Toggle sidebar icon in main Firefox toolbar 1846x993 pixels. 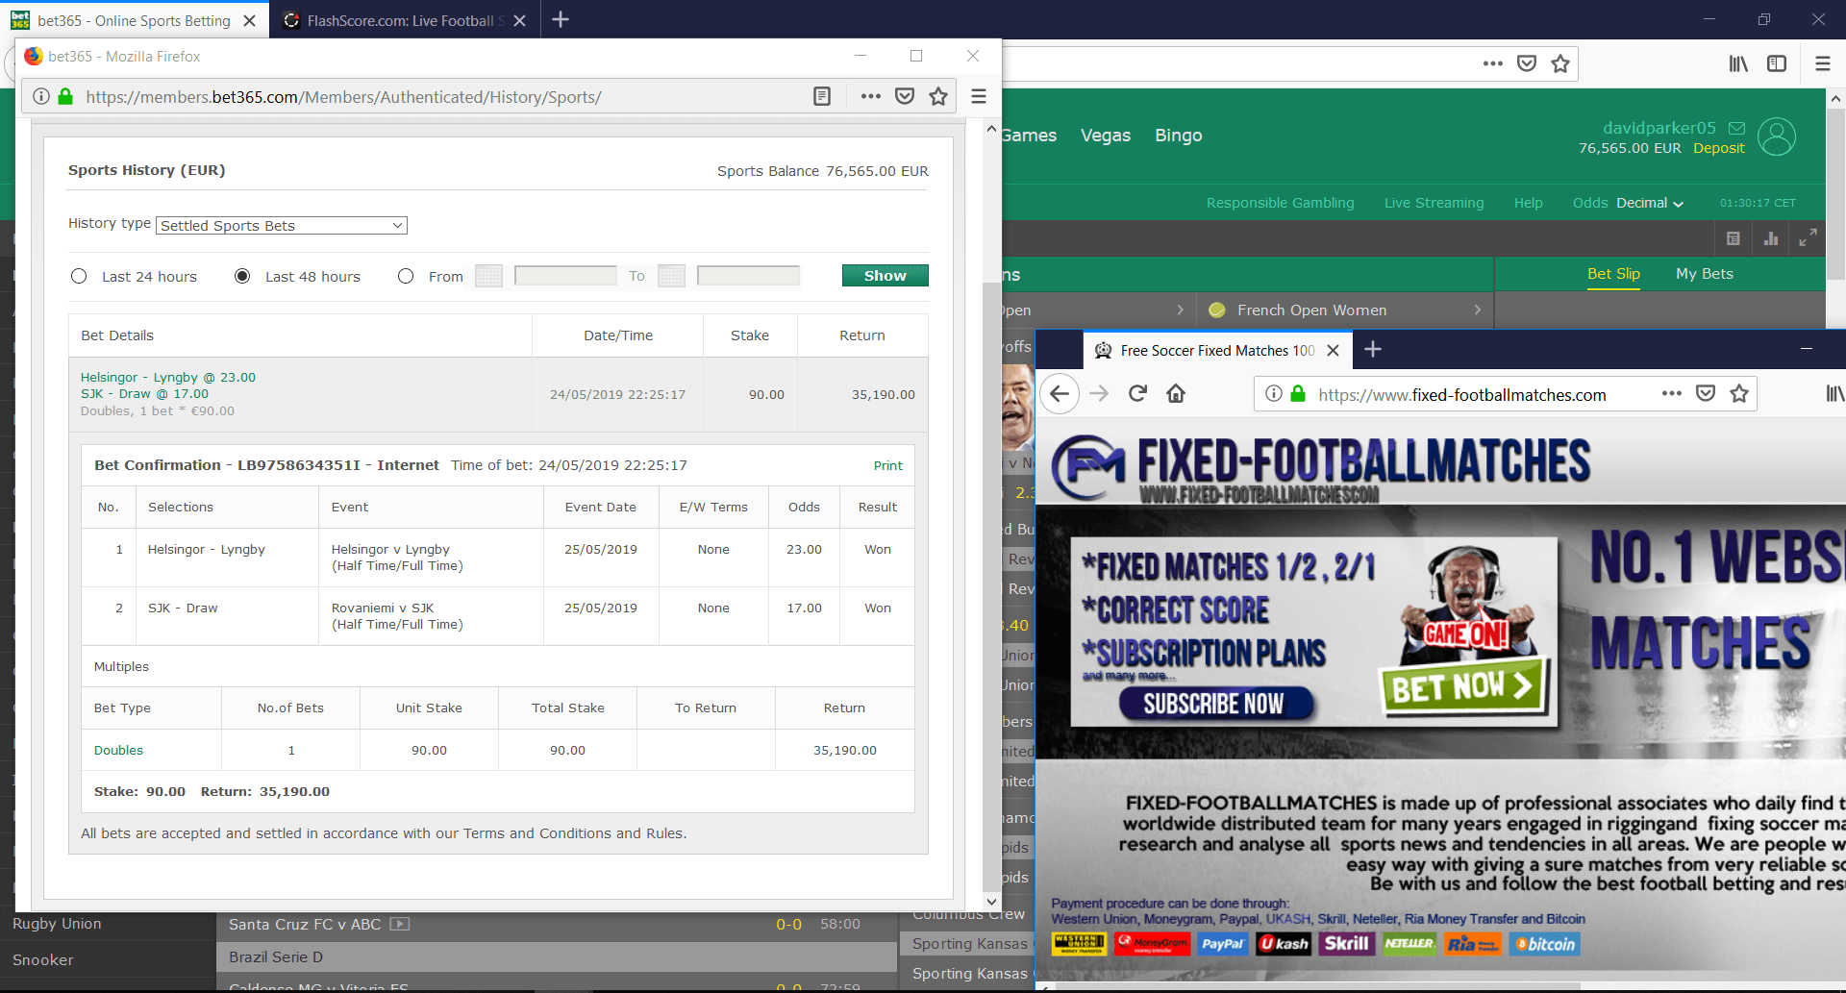[x=1777, y=63]
